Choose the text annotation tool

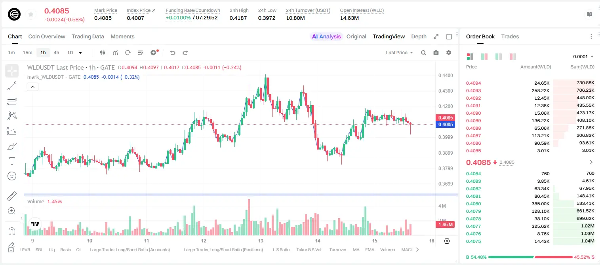pyautogui.click(x=12, y=161)
